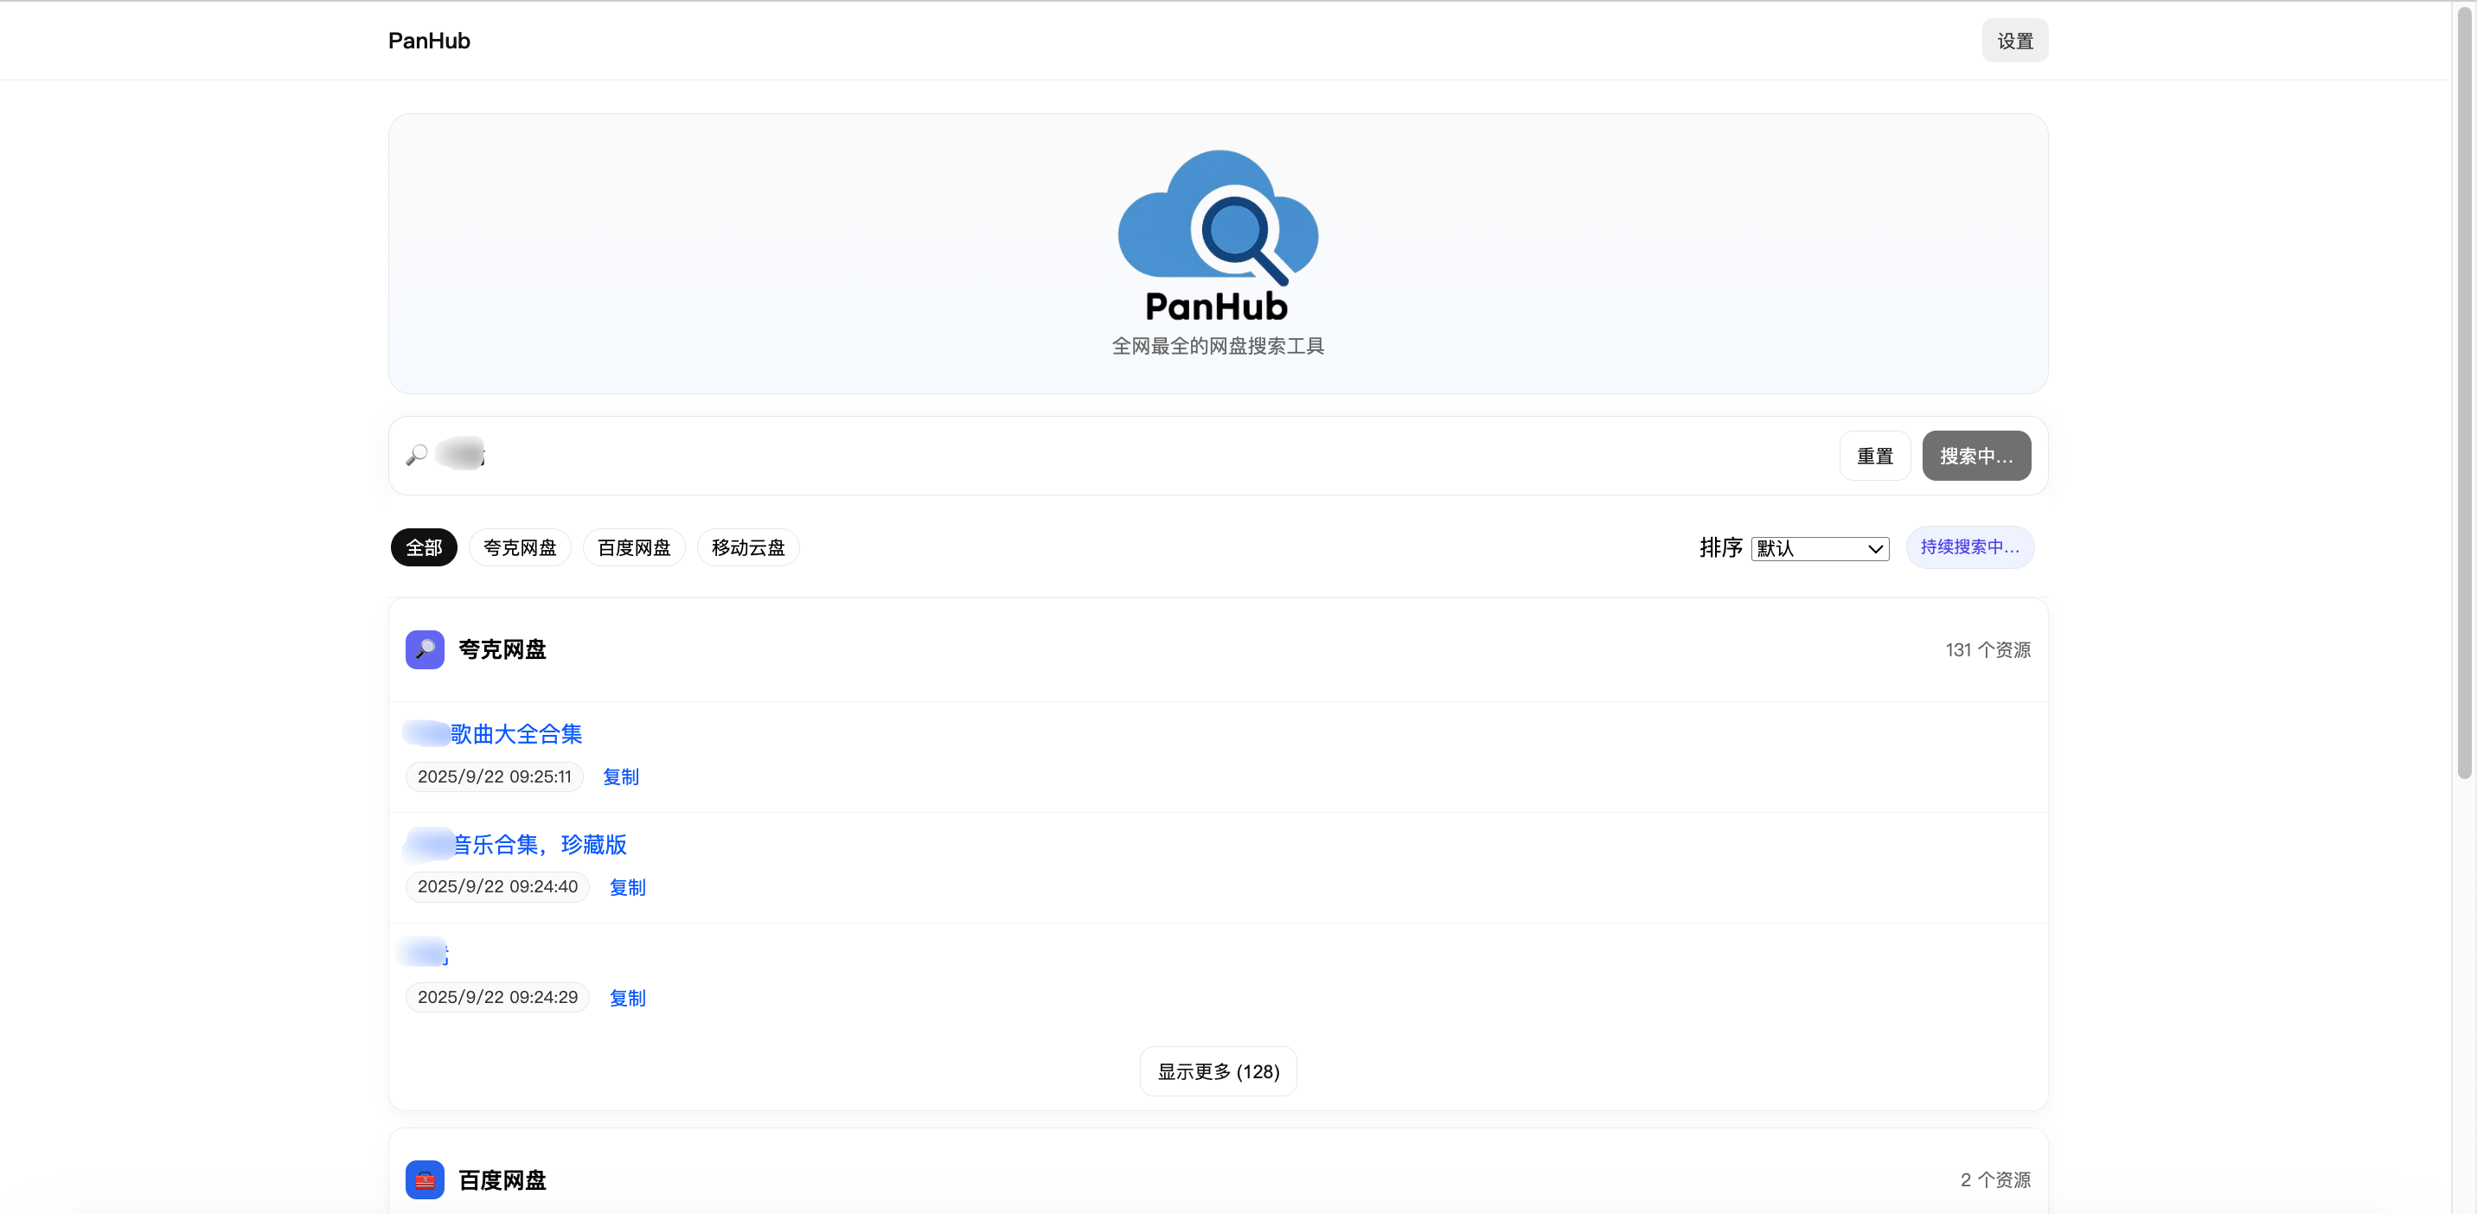Click the magnifier icon in search box
This screenshot has height=1214, width=2477.
(416, 455)
